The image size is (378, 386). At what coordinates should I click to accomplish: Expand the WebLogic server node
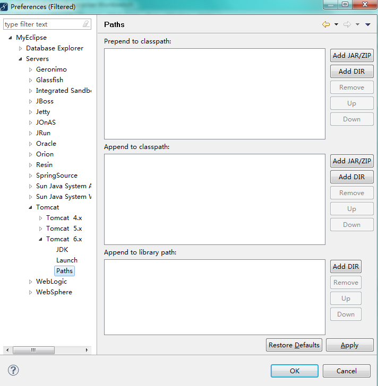coord(30,282)
